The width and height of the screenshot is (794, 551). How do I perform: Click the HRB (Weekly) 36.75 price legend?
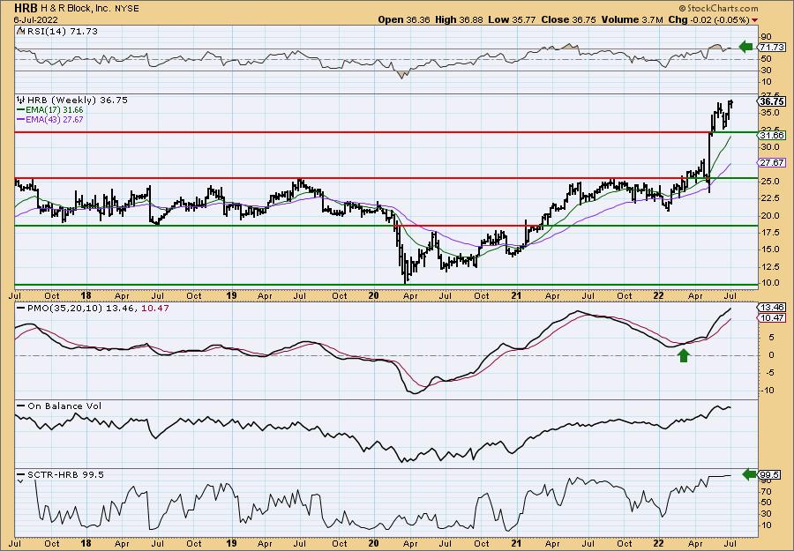[x=78, y=101]
